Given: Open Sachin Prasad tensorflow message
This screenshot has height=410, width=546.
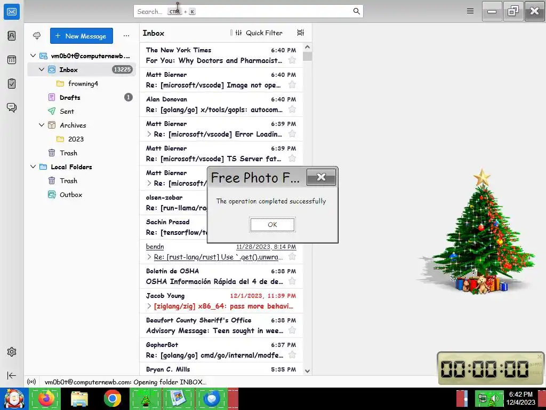Looking at the screenshot, I should [x=173, y=227].
